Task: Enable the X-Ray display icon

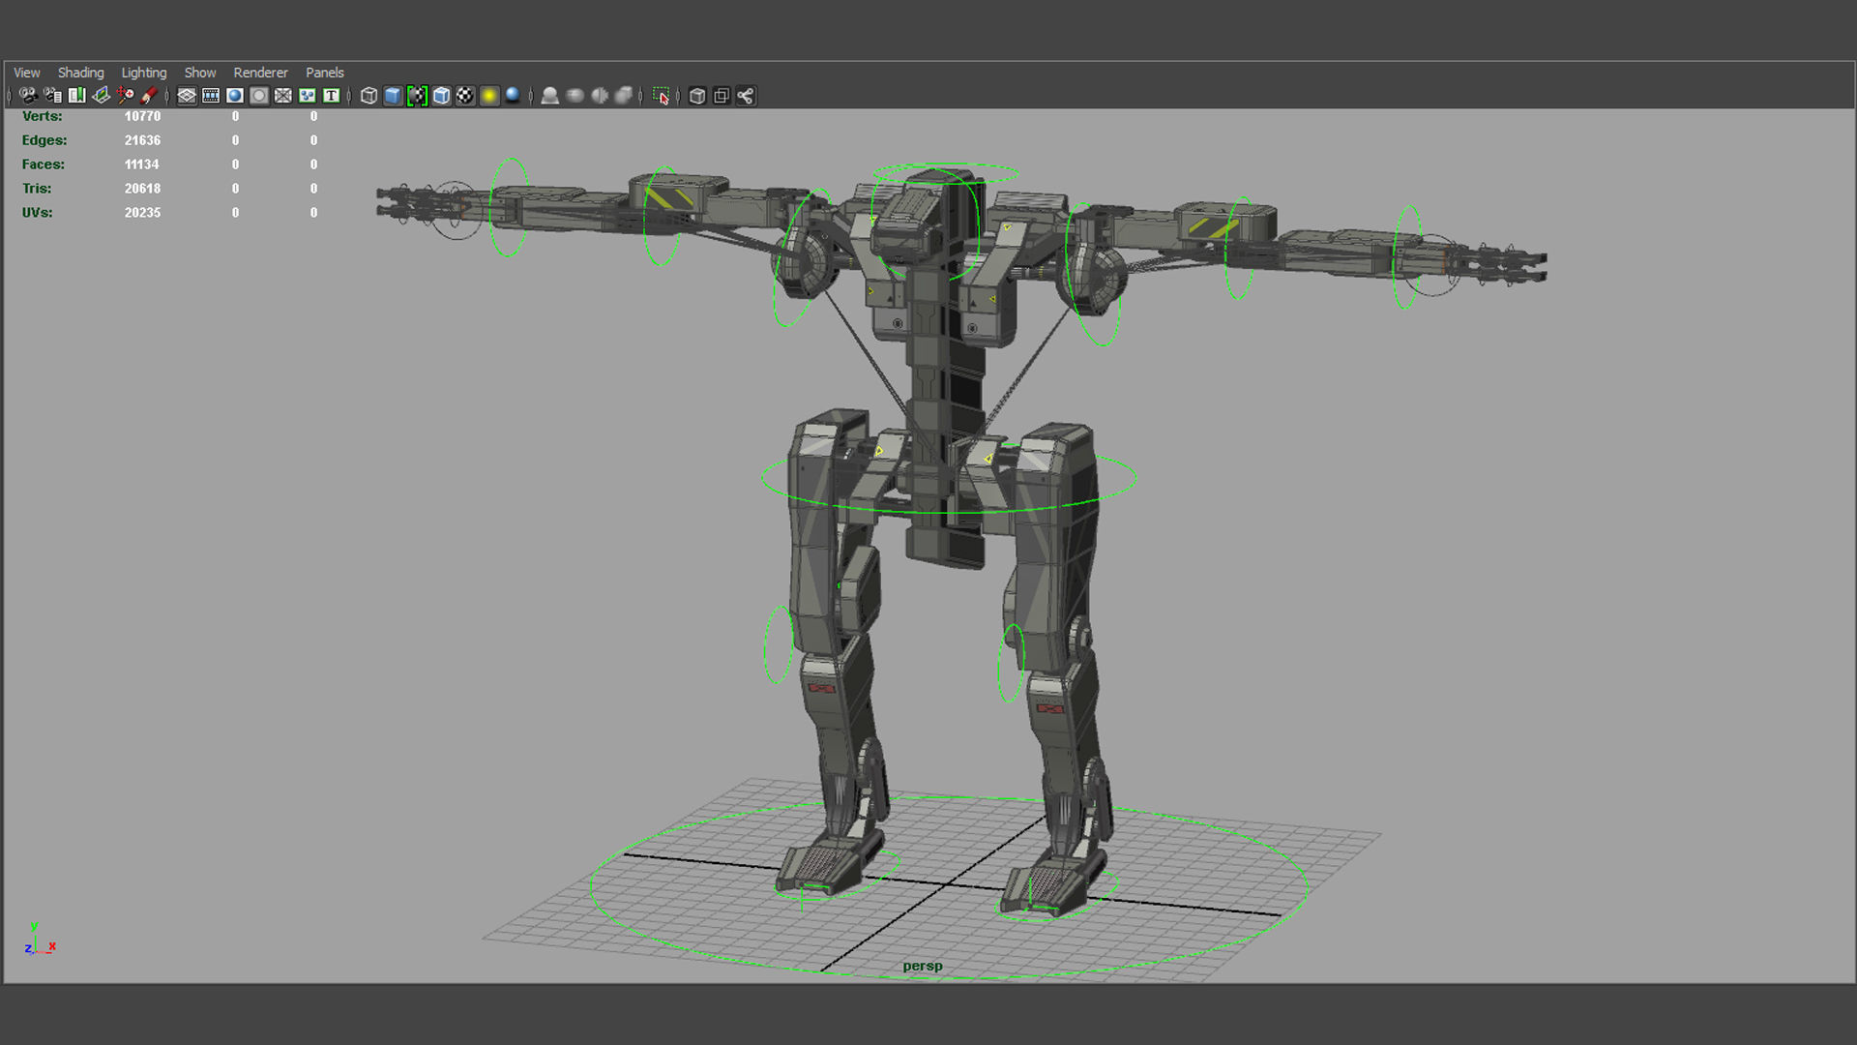Action: 697,96
